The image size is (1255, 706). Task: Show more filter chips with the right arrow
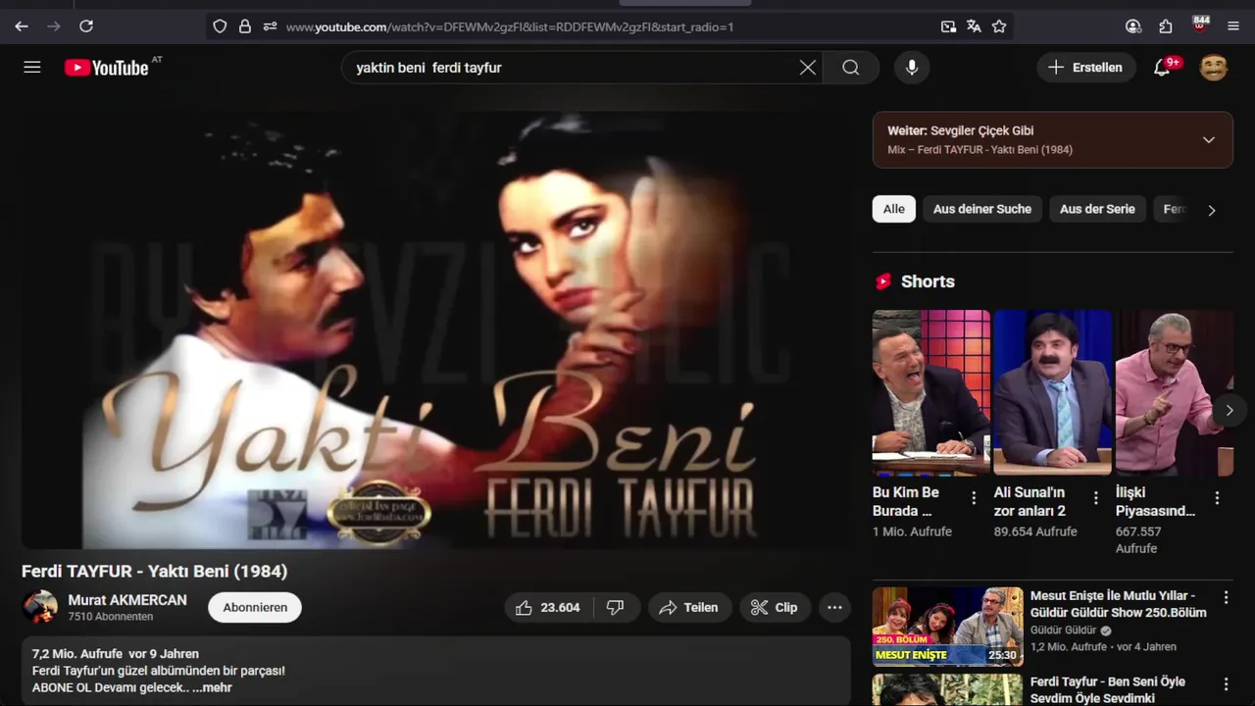coord(1212,210)
